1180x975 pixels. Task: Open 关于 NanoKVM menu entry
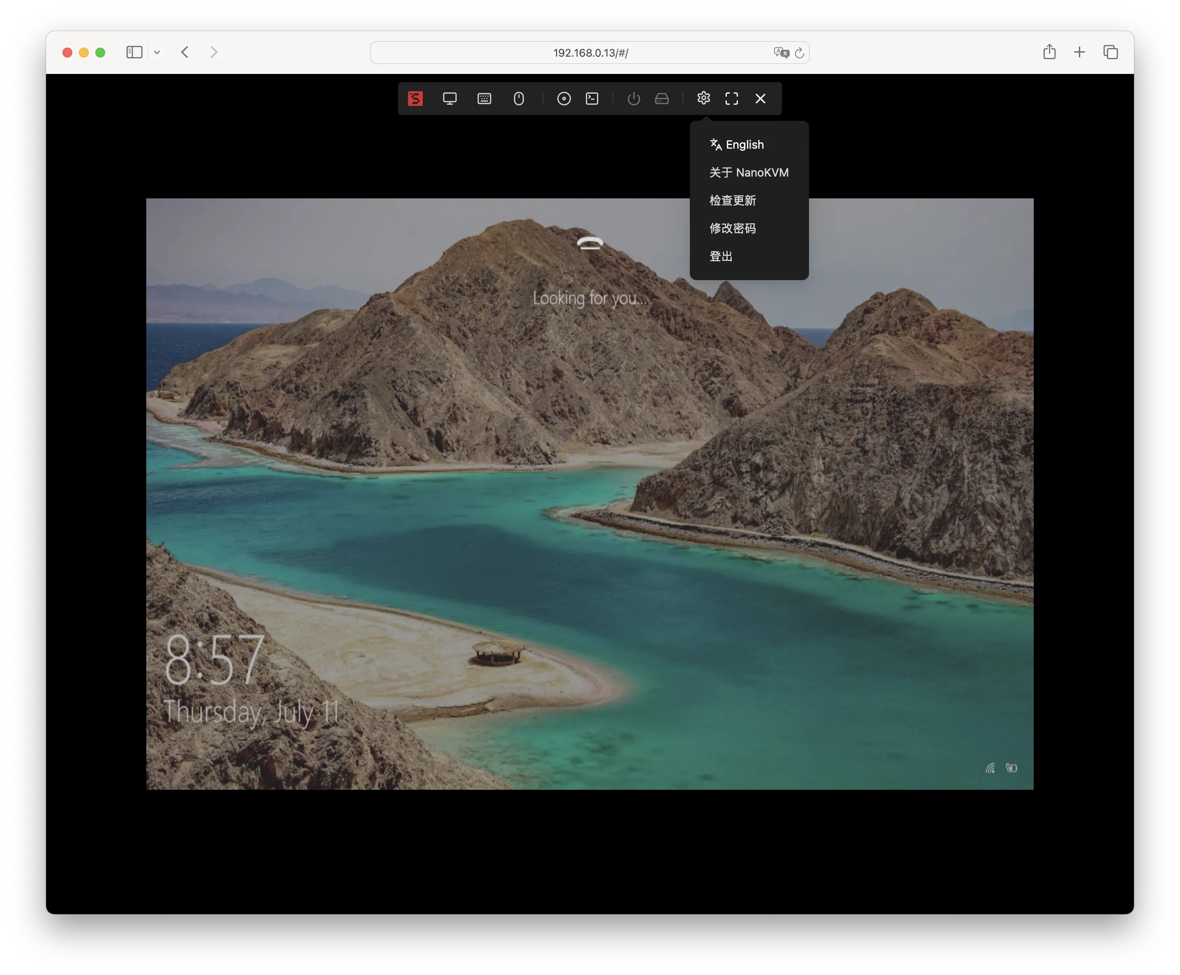click(749, 172)
